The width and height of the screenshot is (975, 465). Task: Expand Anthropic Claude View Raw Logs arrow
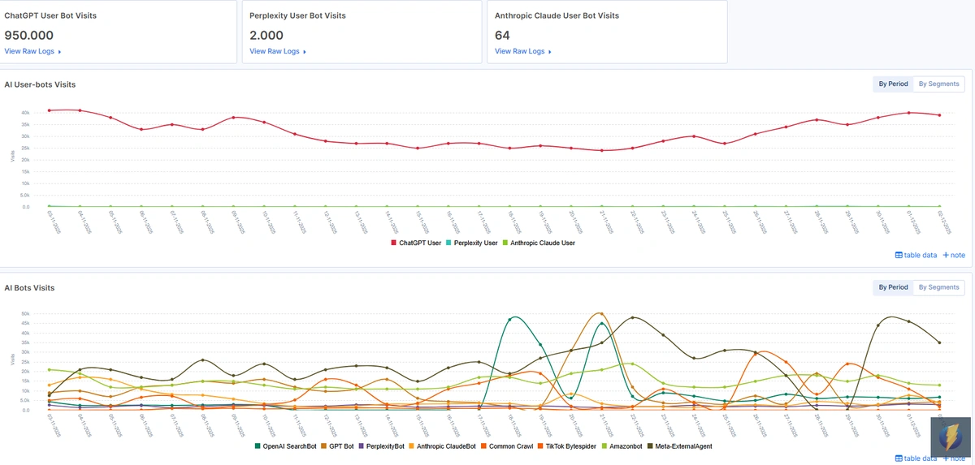tap(550, 52)
